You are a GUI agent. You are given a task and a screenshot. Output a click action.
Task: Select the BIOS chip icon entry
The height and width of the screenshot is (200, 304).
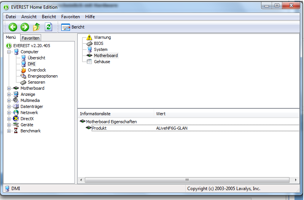click(x=95, y=43)
